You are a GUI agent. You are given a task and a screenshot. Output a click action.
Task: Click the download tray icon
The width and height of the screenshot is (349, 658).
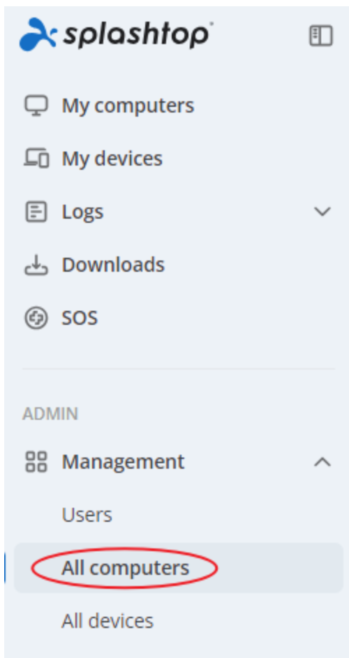(x=36, y=265)
